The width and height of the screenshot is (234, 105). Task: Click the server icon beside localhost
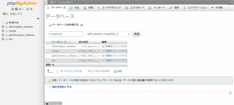pyautogui.click(x=52, y=3)
